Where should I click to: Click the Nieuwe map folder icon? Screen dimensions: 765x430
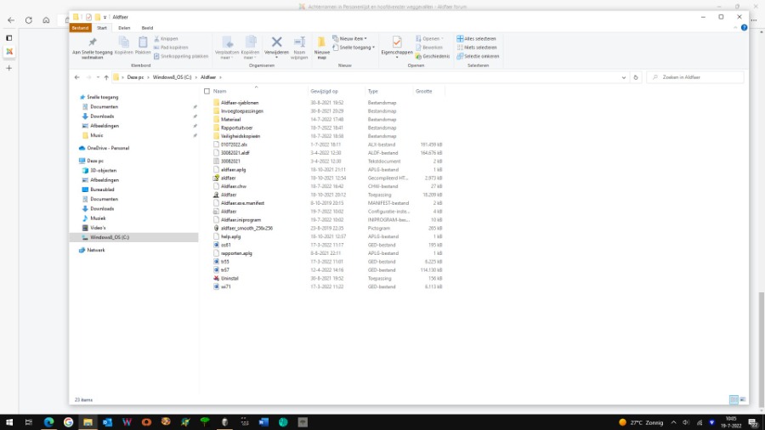(321, 42)
